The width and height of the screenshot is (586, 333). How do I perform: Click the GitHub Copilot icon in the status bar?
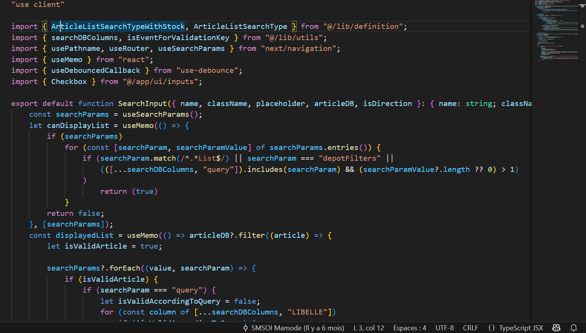point(556,328)
